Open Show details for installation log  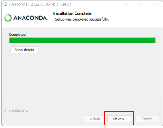(25, 50)
